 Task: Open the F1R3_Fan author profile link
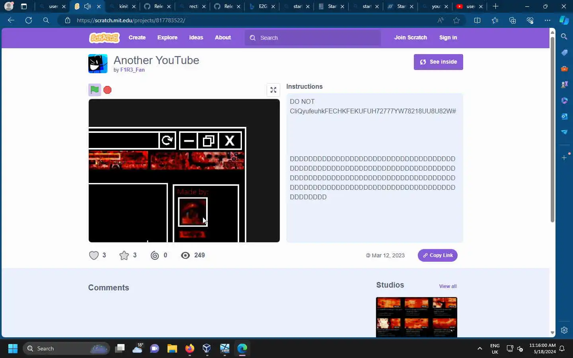133,70
